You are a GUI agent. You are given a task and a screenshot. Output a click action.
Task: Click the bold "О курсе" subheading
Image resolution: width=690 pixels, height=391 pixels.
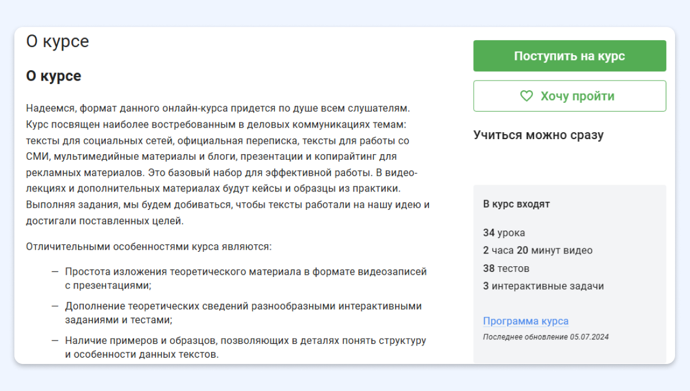point(53,76)
